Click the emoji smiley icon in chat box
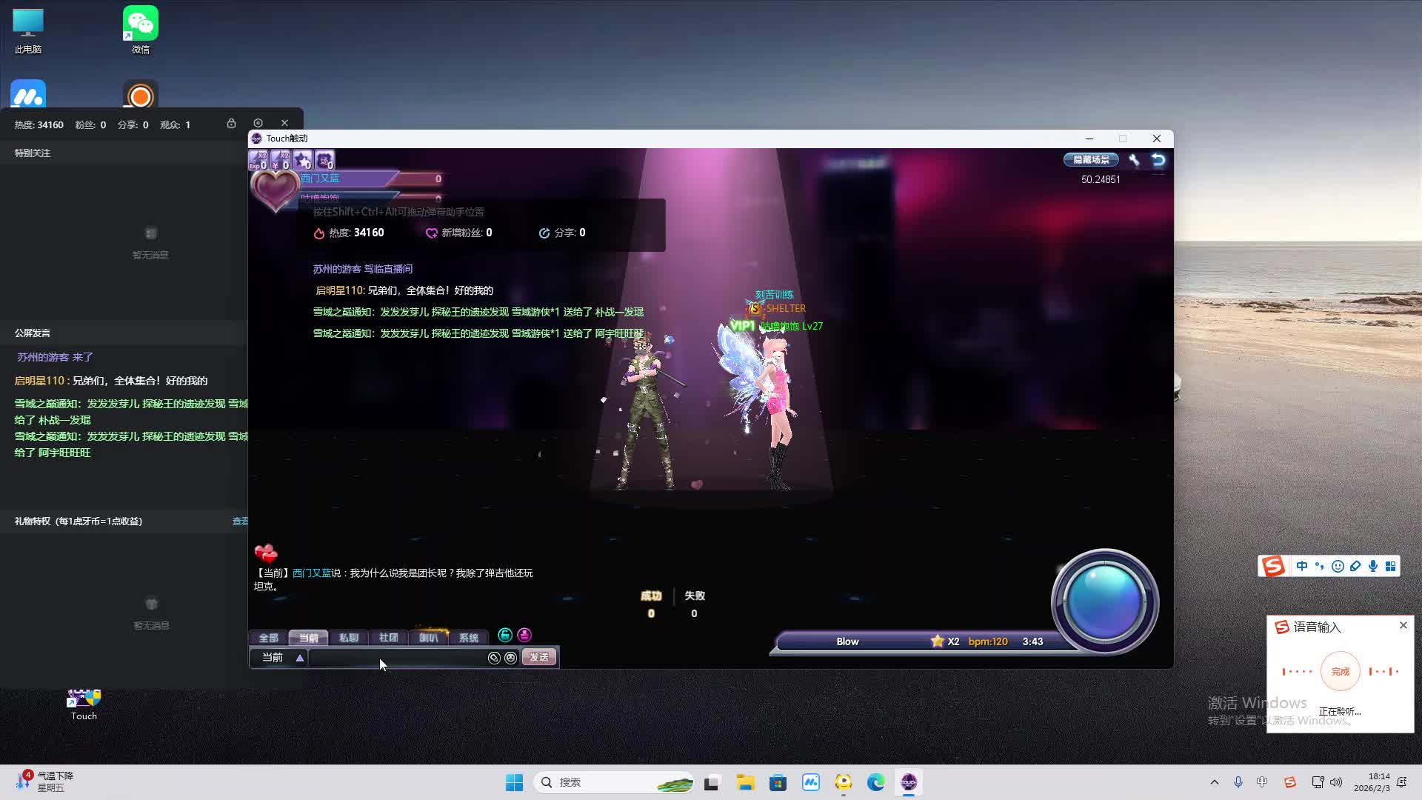This screenshot has height=800, width=1422. 511,658
